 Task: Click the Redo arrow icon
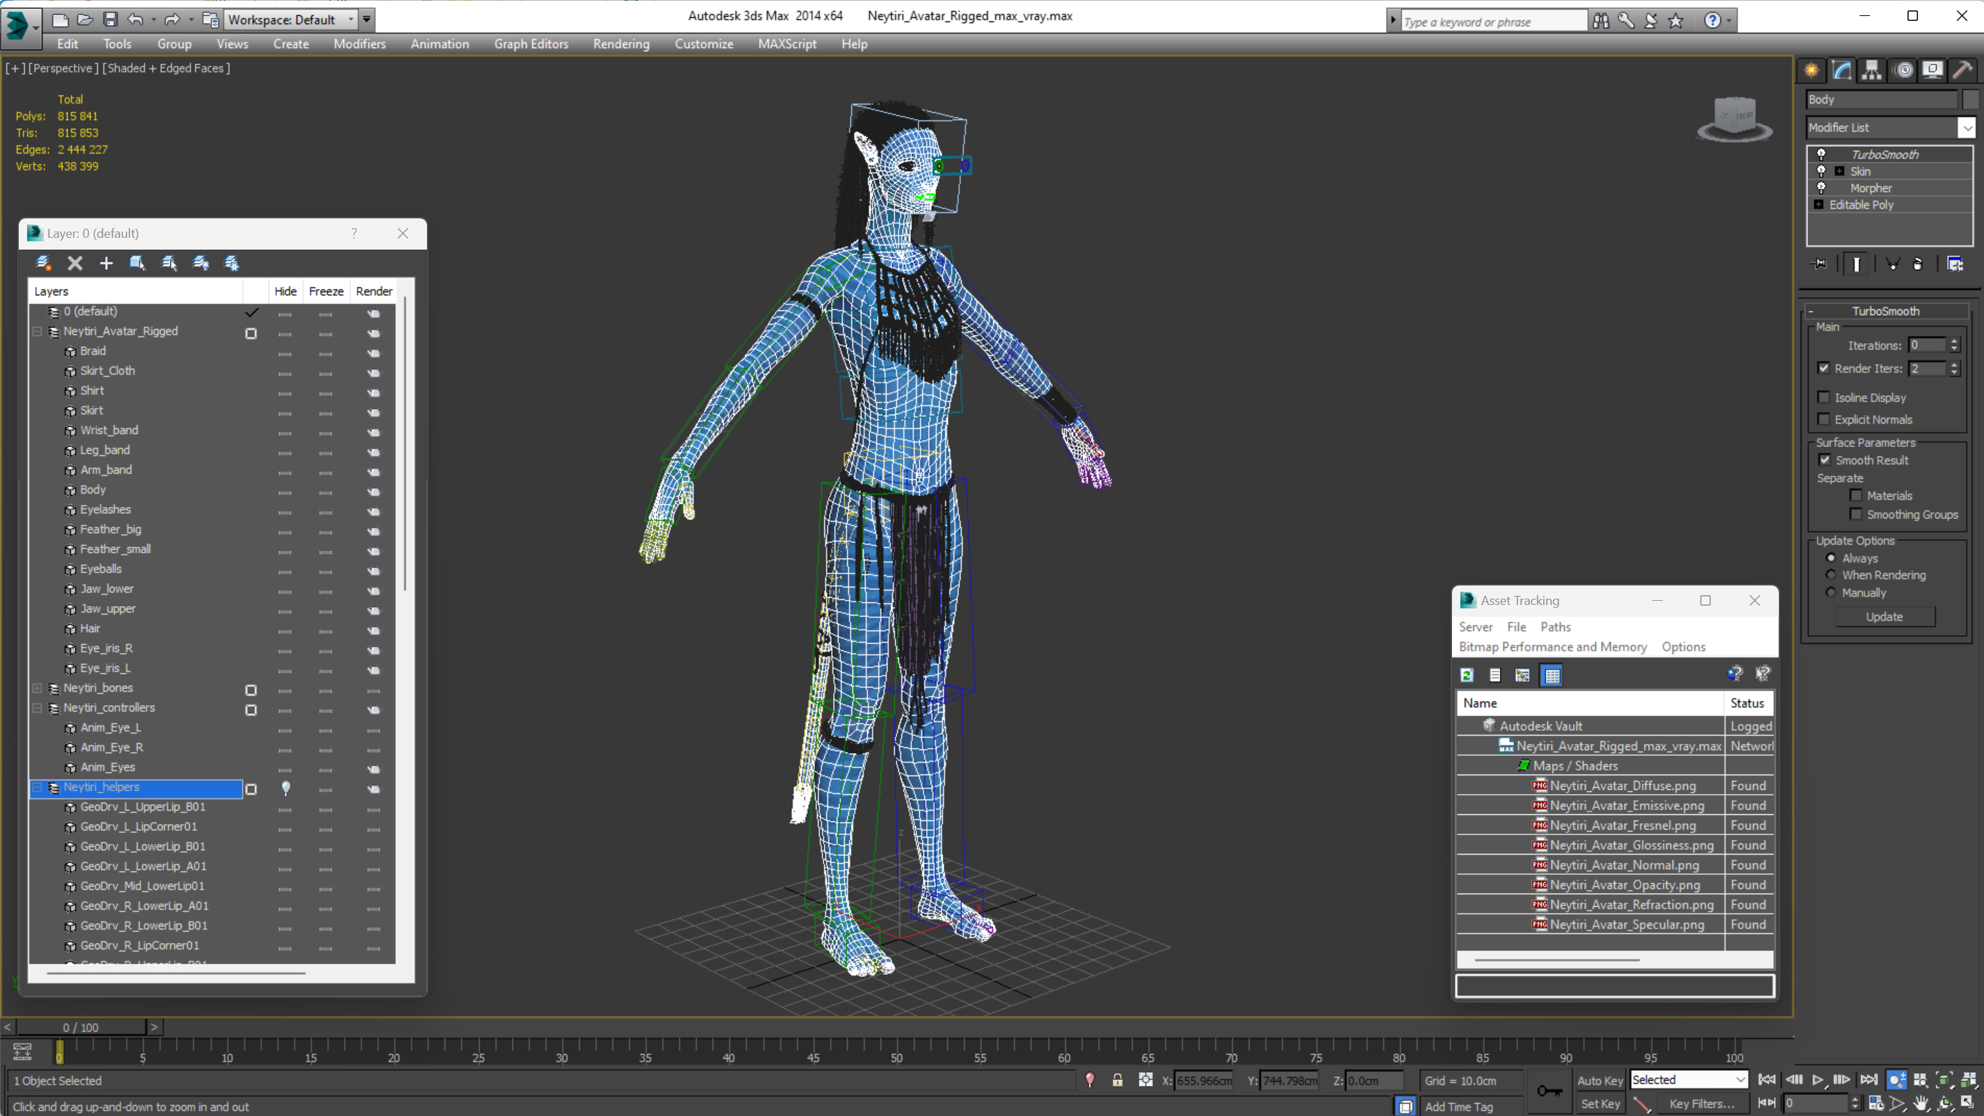pyautogui.click(x=172, y=19)
